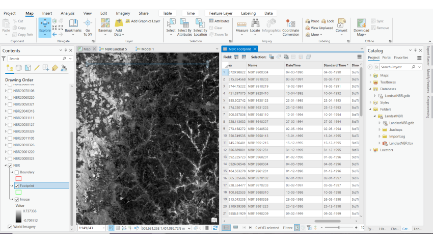The image size is (433, 244).
Task: Open the Bookmarks tool
Action: (73, 28)
